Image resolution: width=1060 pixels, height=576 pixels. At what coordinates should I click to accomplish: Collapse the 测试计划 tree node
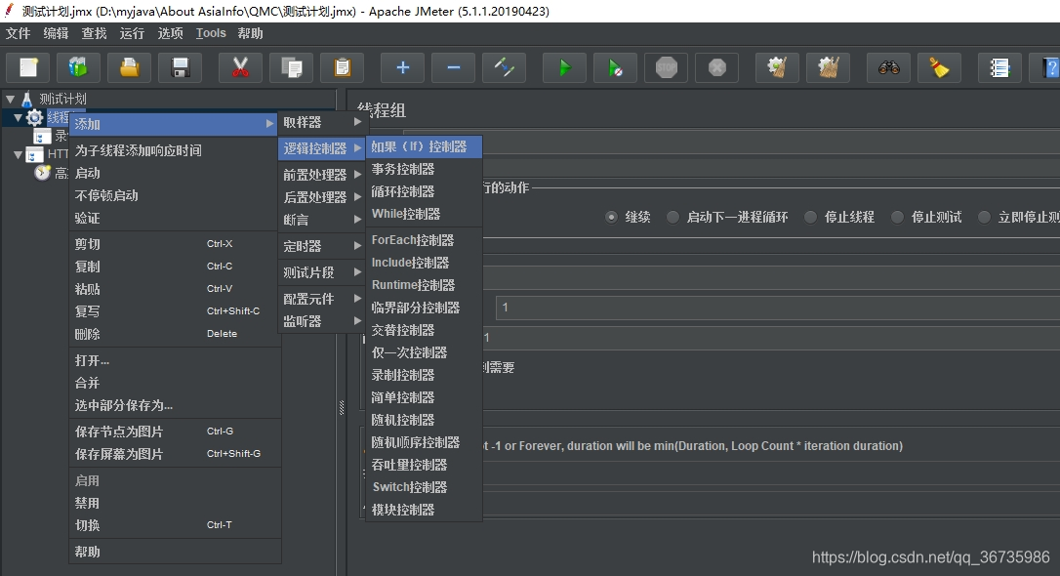(x=10, y=100)
